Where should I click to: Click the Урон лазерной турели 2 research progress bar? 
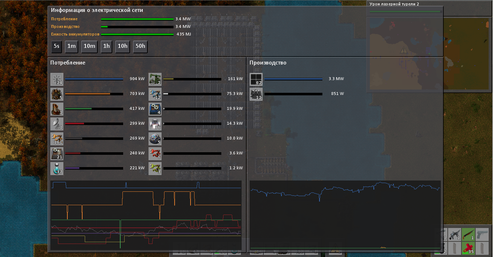405,12
